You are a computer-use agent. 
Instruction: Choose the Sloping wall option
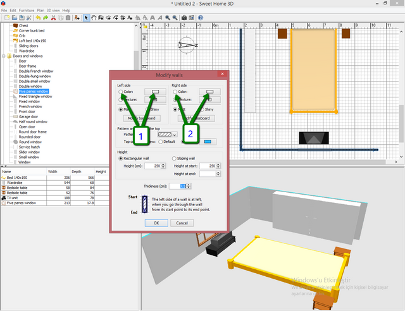coord(175,158)
